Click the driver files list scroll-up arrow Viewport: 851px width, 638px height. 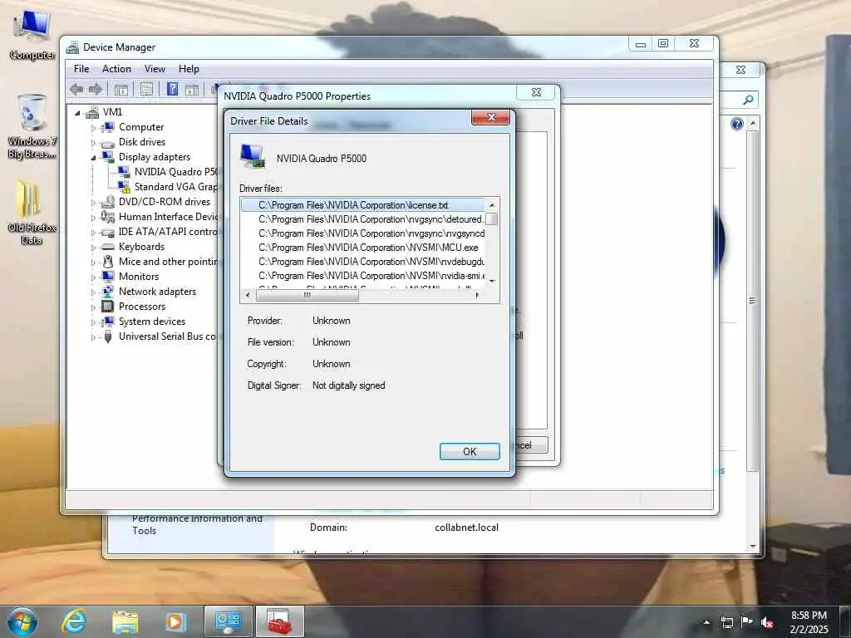[492, 205]
